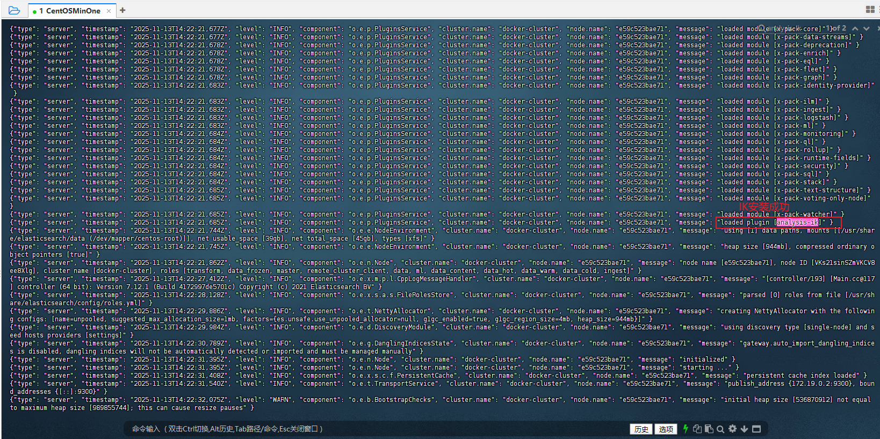Click "loaded module [x-pack-graph]" text
The image size is (880, 439).
click(774, 77)
